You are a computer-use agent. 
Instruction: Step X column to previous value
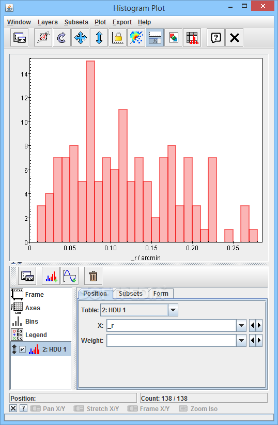click(x=252, y=326)
